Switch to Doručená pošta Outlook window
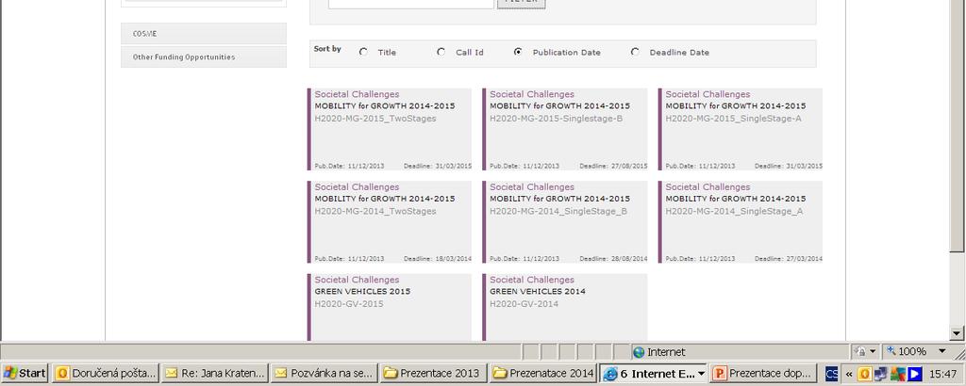Screen dimensions: 966x386 [106, 373]
